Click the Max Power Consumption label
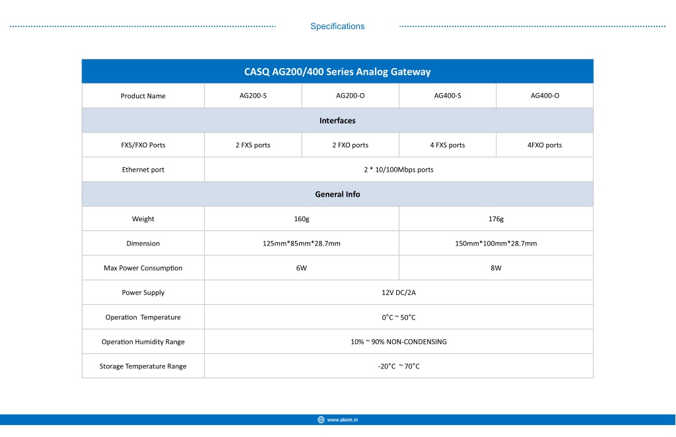 pos(143,267)
